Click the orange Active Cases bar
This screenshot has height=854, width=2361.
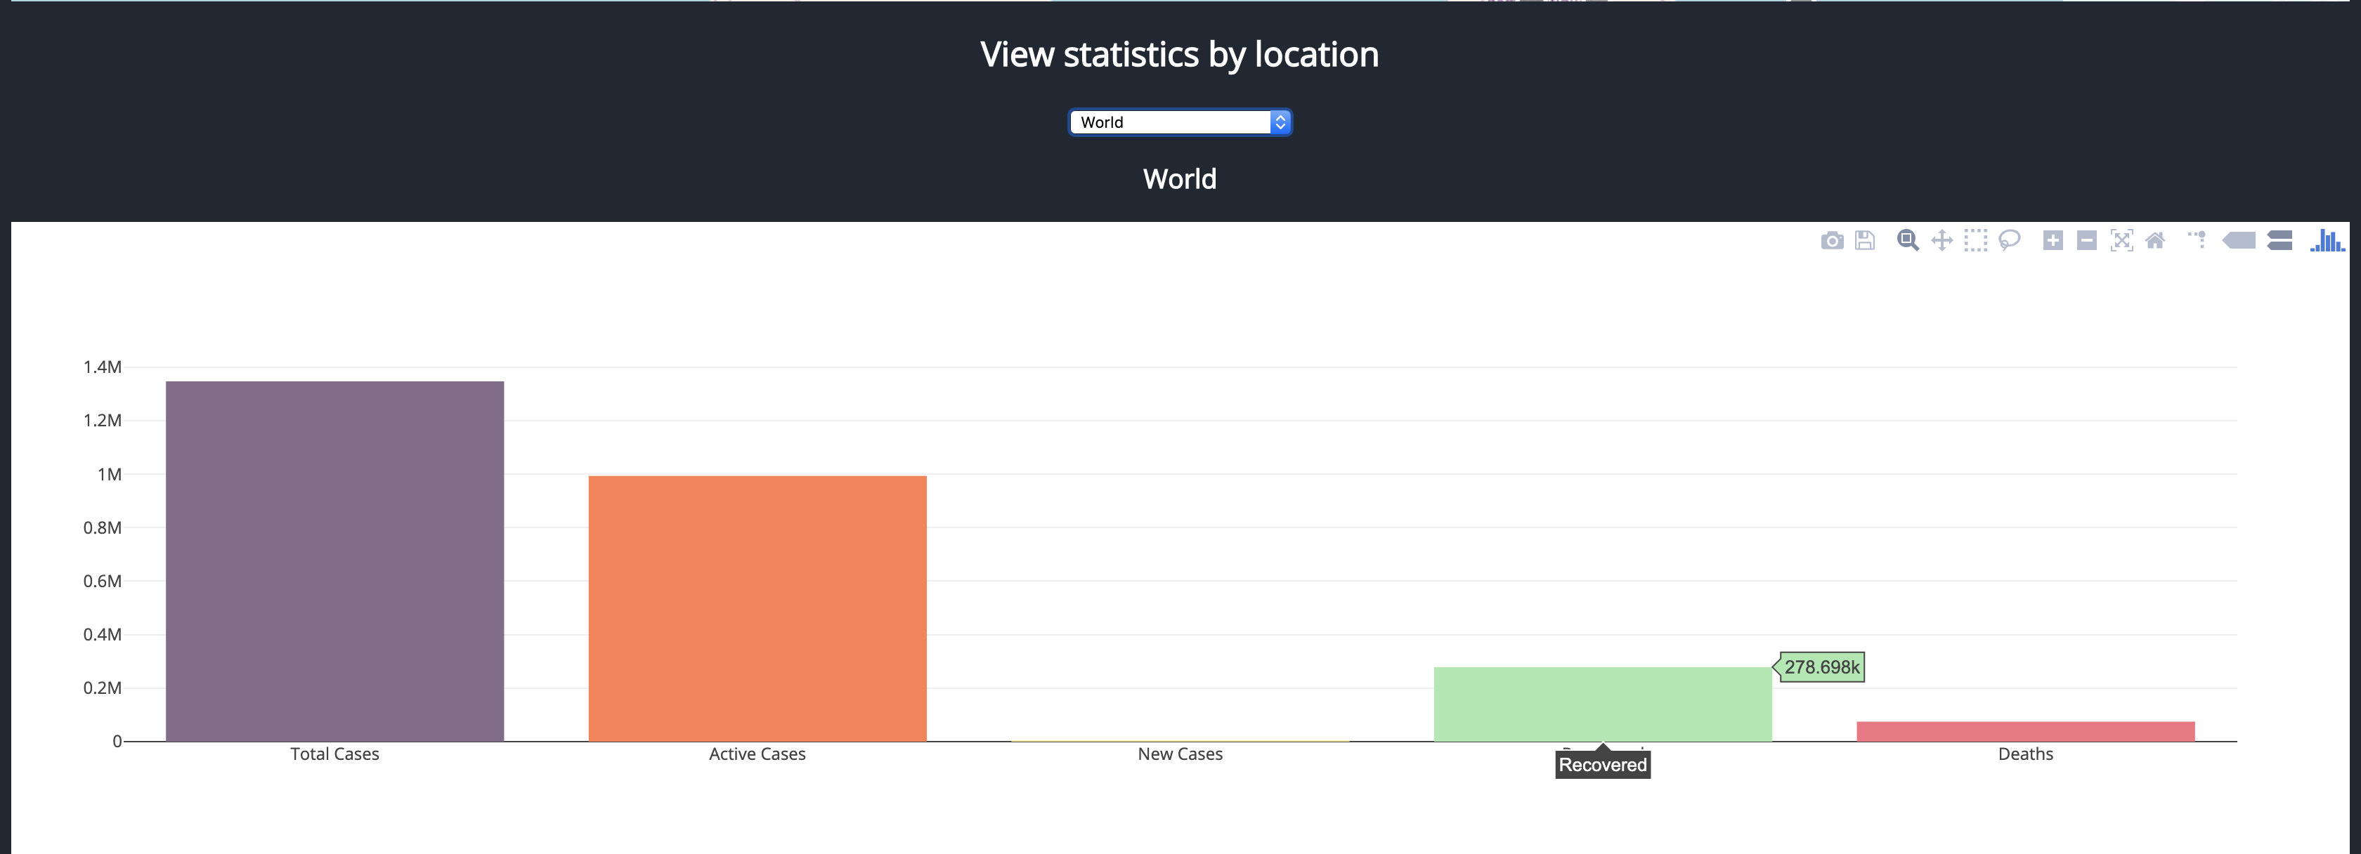757,608
